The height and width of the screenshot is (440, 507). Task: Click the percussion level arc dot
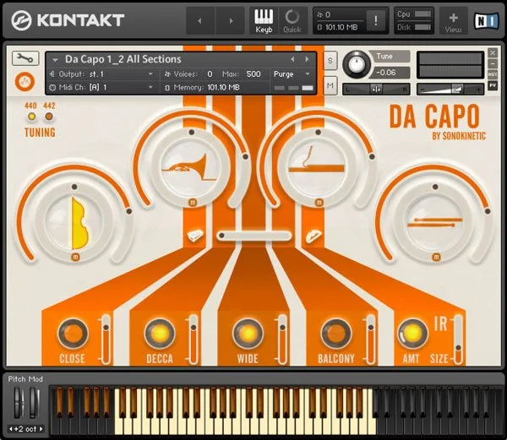point(488,211)
